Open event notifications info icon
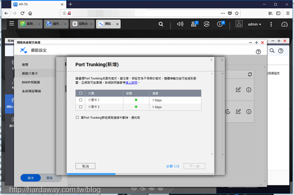This screenshot has height=195, width=294. pos(220,24)
